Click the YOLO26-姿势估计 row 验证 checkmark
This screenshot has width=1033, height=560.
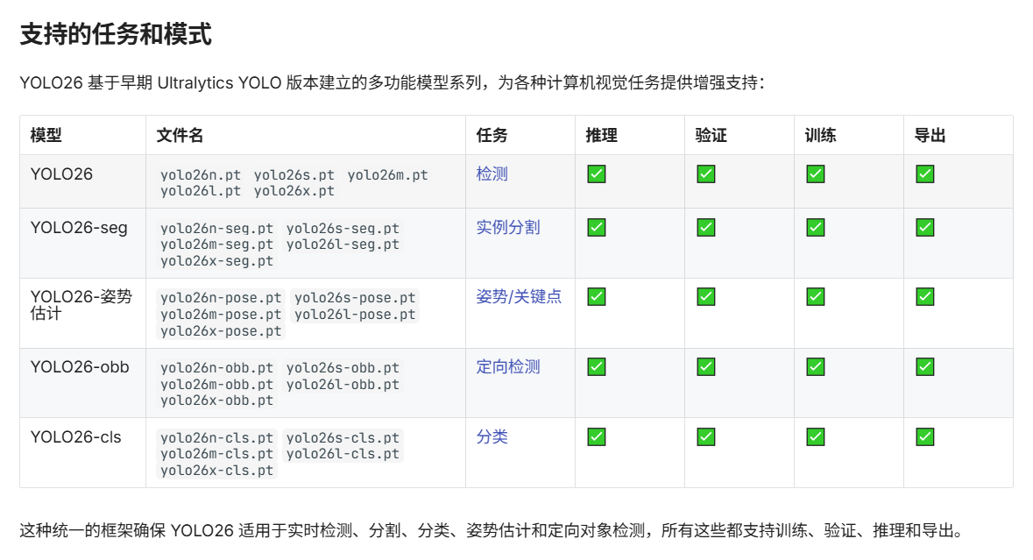[x=705, y=296]
